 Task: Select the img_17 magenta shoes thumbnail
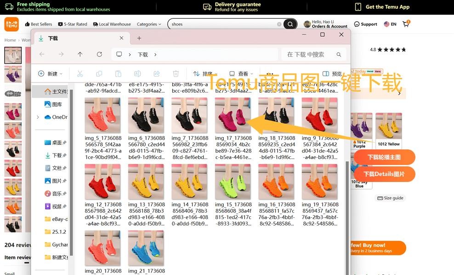pos(233,115)
